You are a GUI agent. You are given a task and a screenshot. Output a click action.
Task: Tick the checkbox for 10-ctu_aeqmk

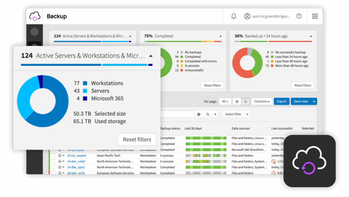54,156
